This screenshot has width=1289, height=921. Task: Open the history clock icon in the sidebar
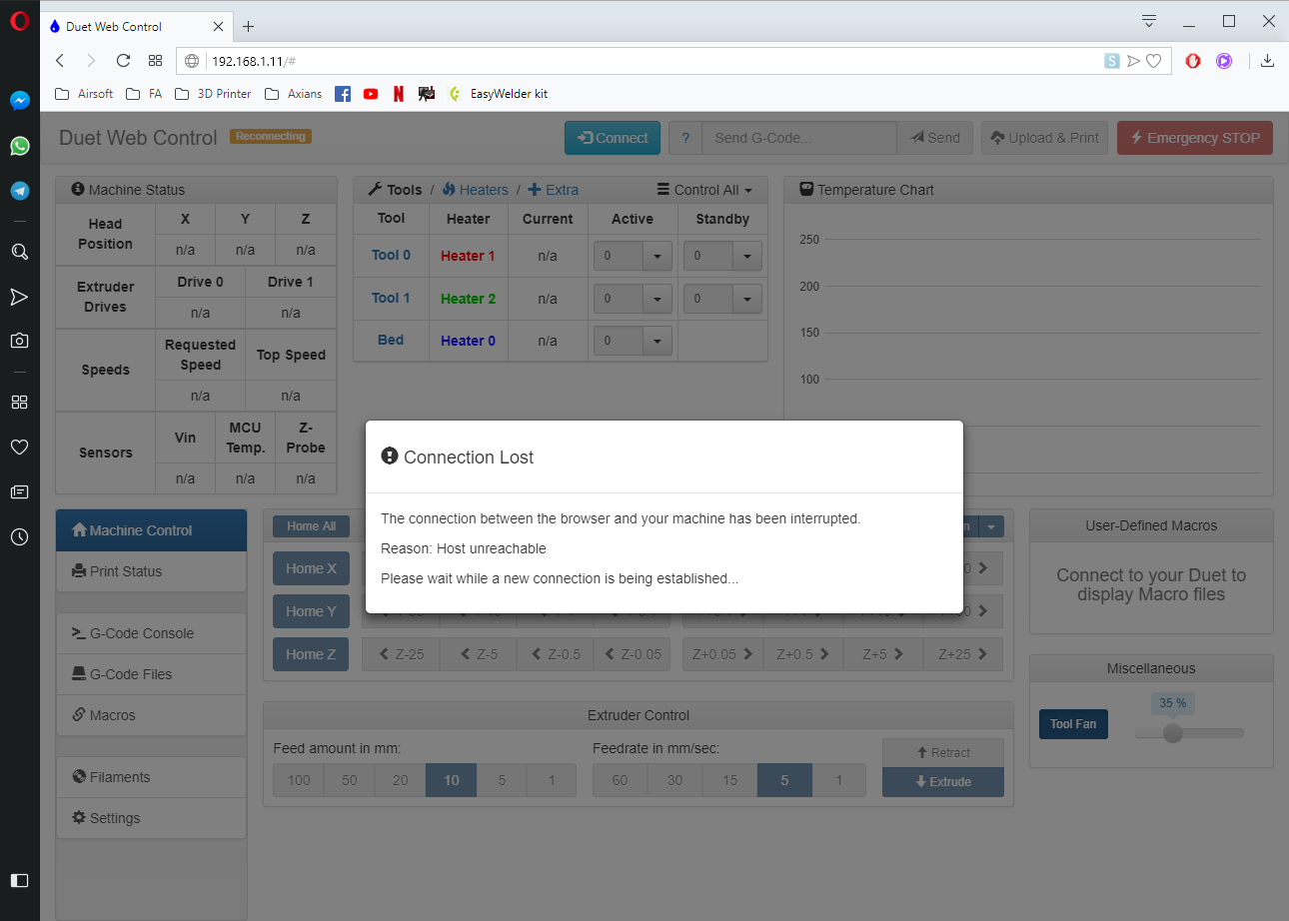(x=20, y=537)
